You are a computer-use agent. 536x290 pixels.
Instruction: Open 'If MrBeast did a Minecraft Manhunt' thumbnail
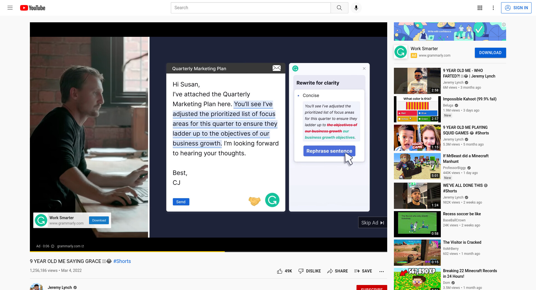[x=417, y=166]
